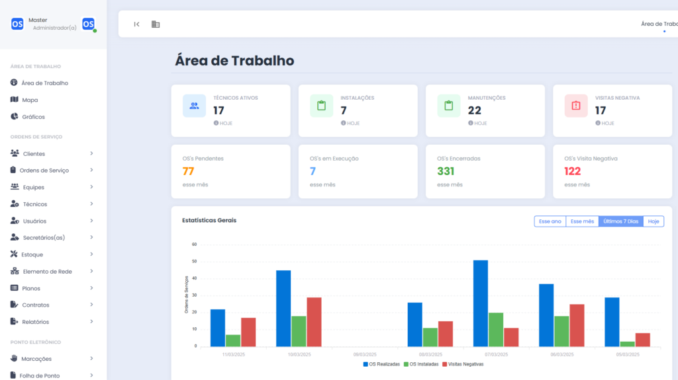Click the Manutenções clipboard icon
Screen dimensions: 678x380
[x=448, y=106]
